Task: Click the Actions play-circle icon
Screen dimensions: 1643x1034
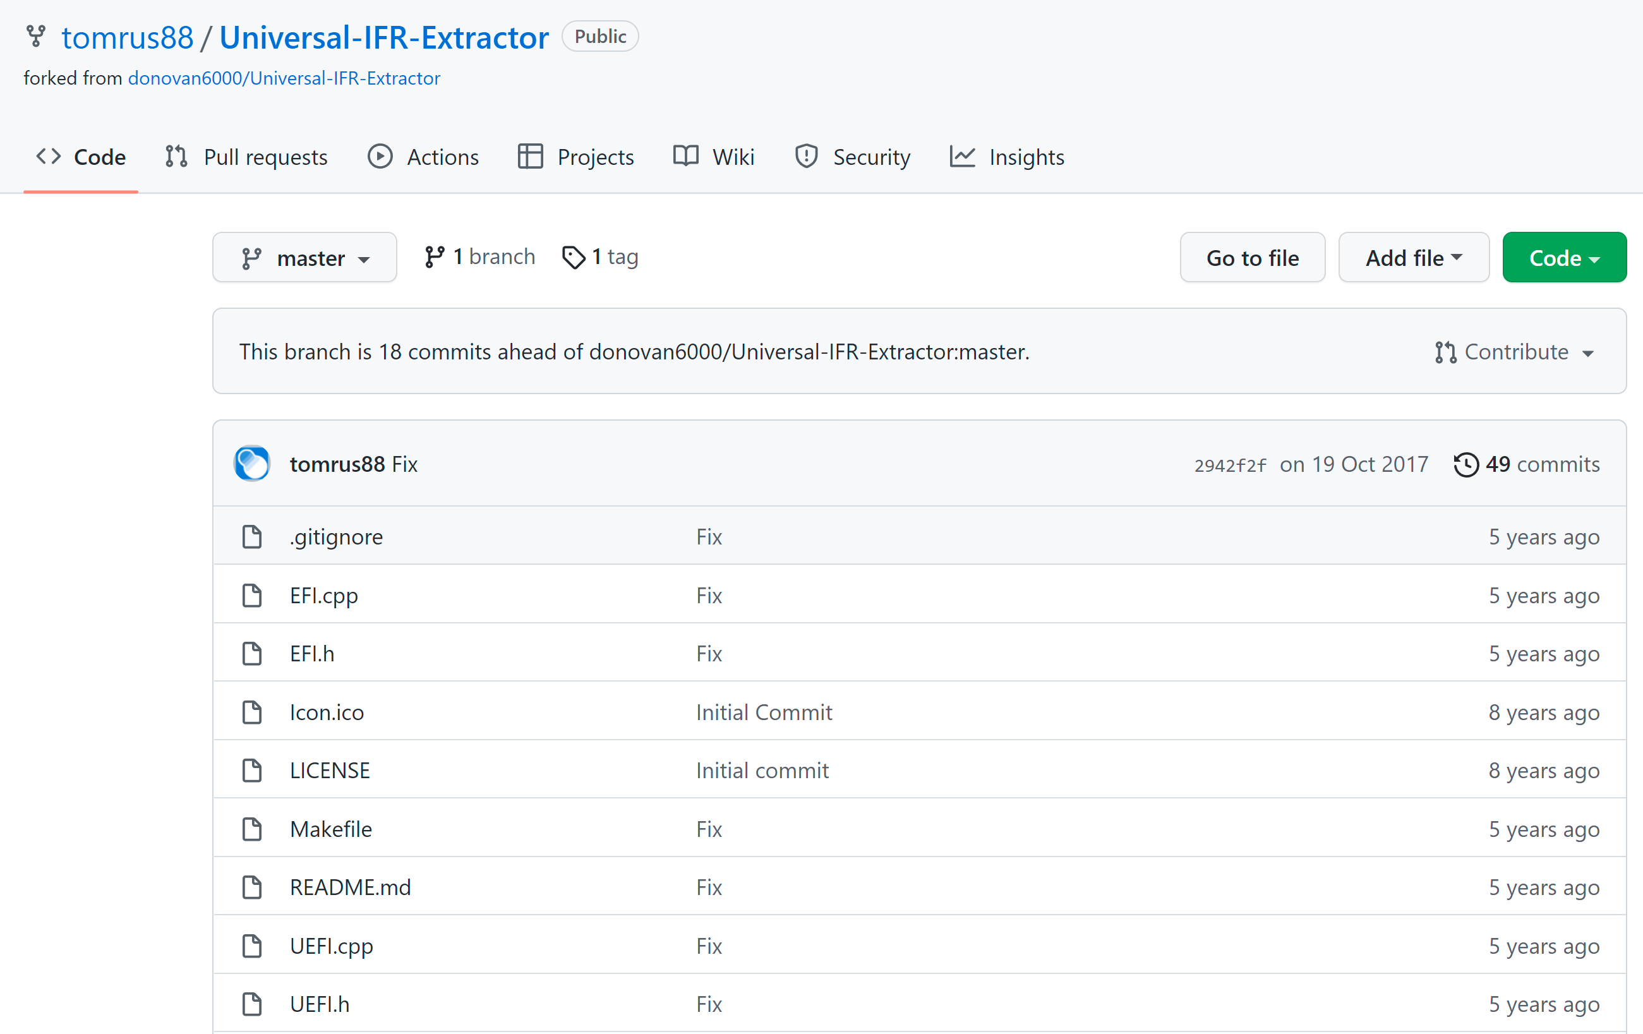Action: click(x=380, y=156)
